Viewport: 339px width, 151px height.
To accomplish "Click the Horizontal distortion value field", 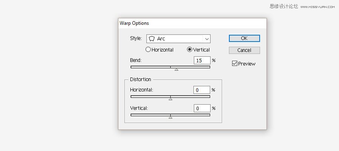I will click(202, 90).
